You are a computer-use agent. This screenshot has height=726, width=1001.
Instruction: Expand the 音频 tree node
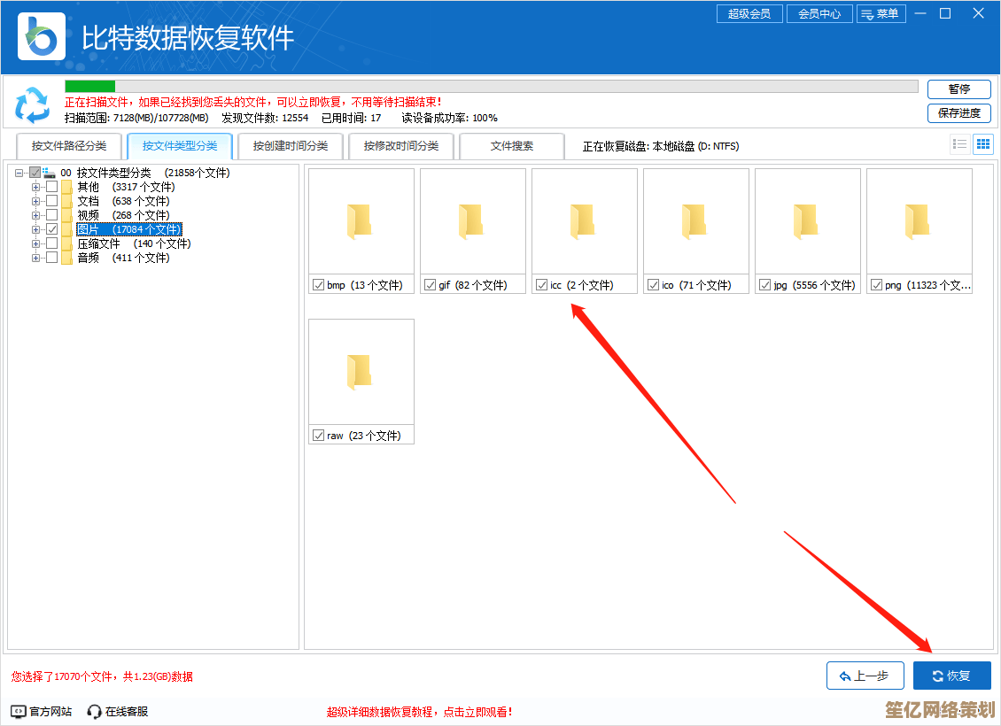35,258
